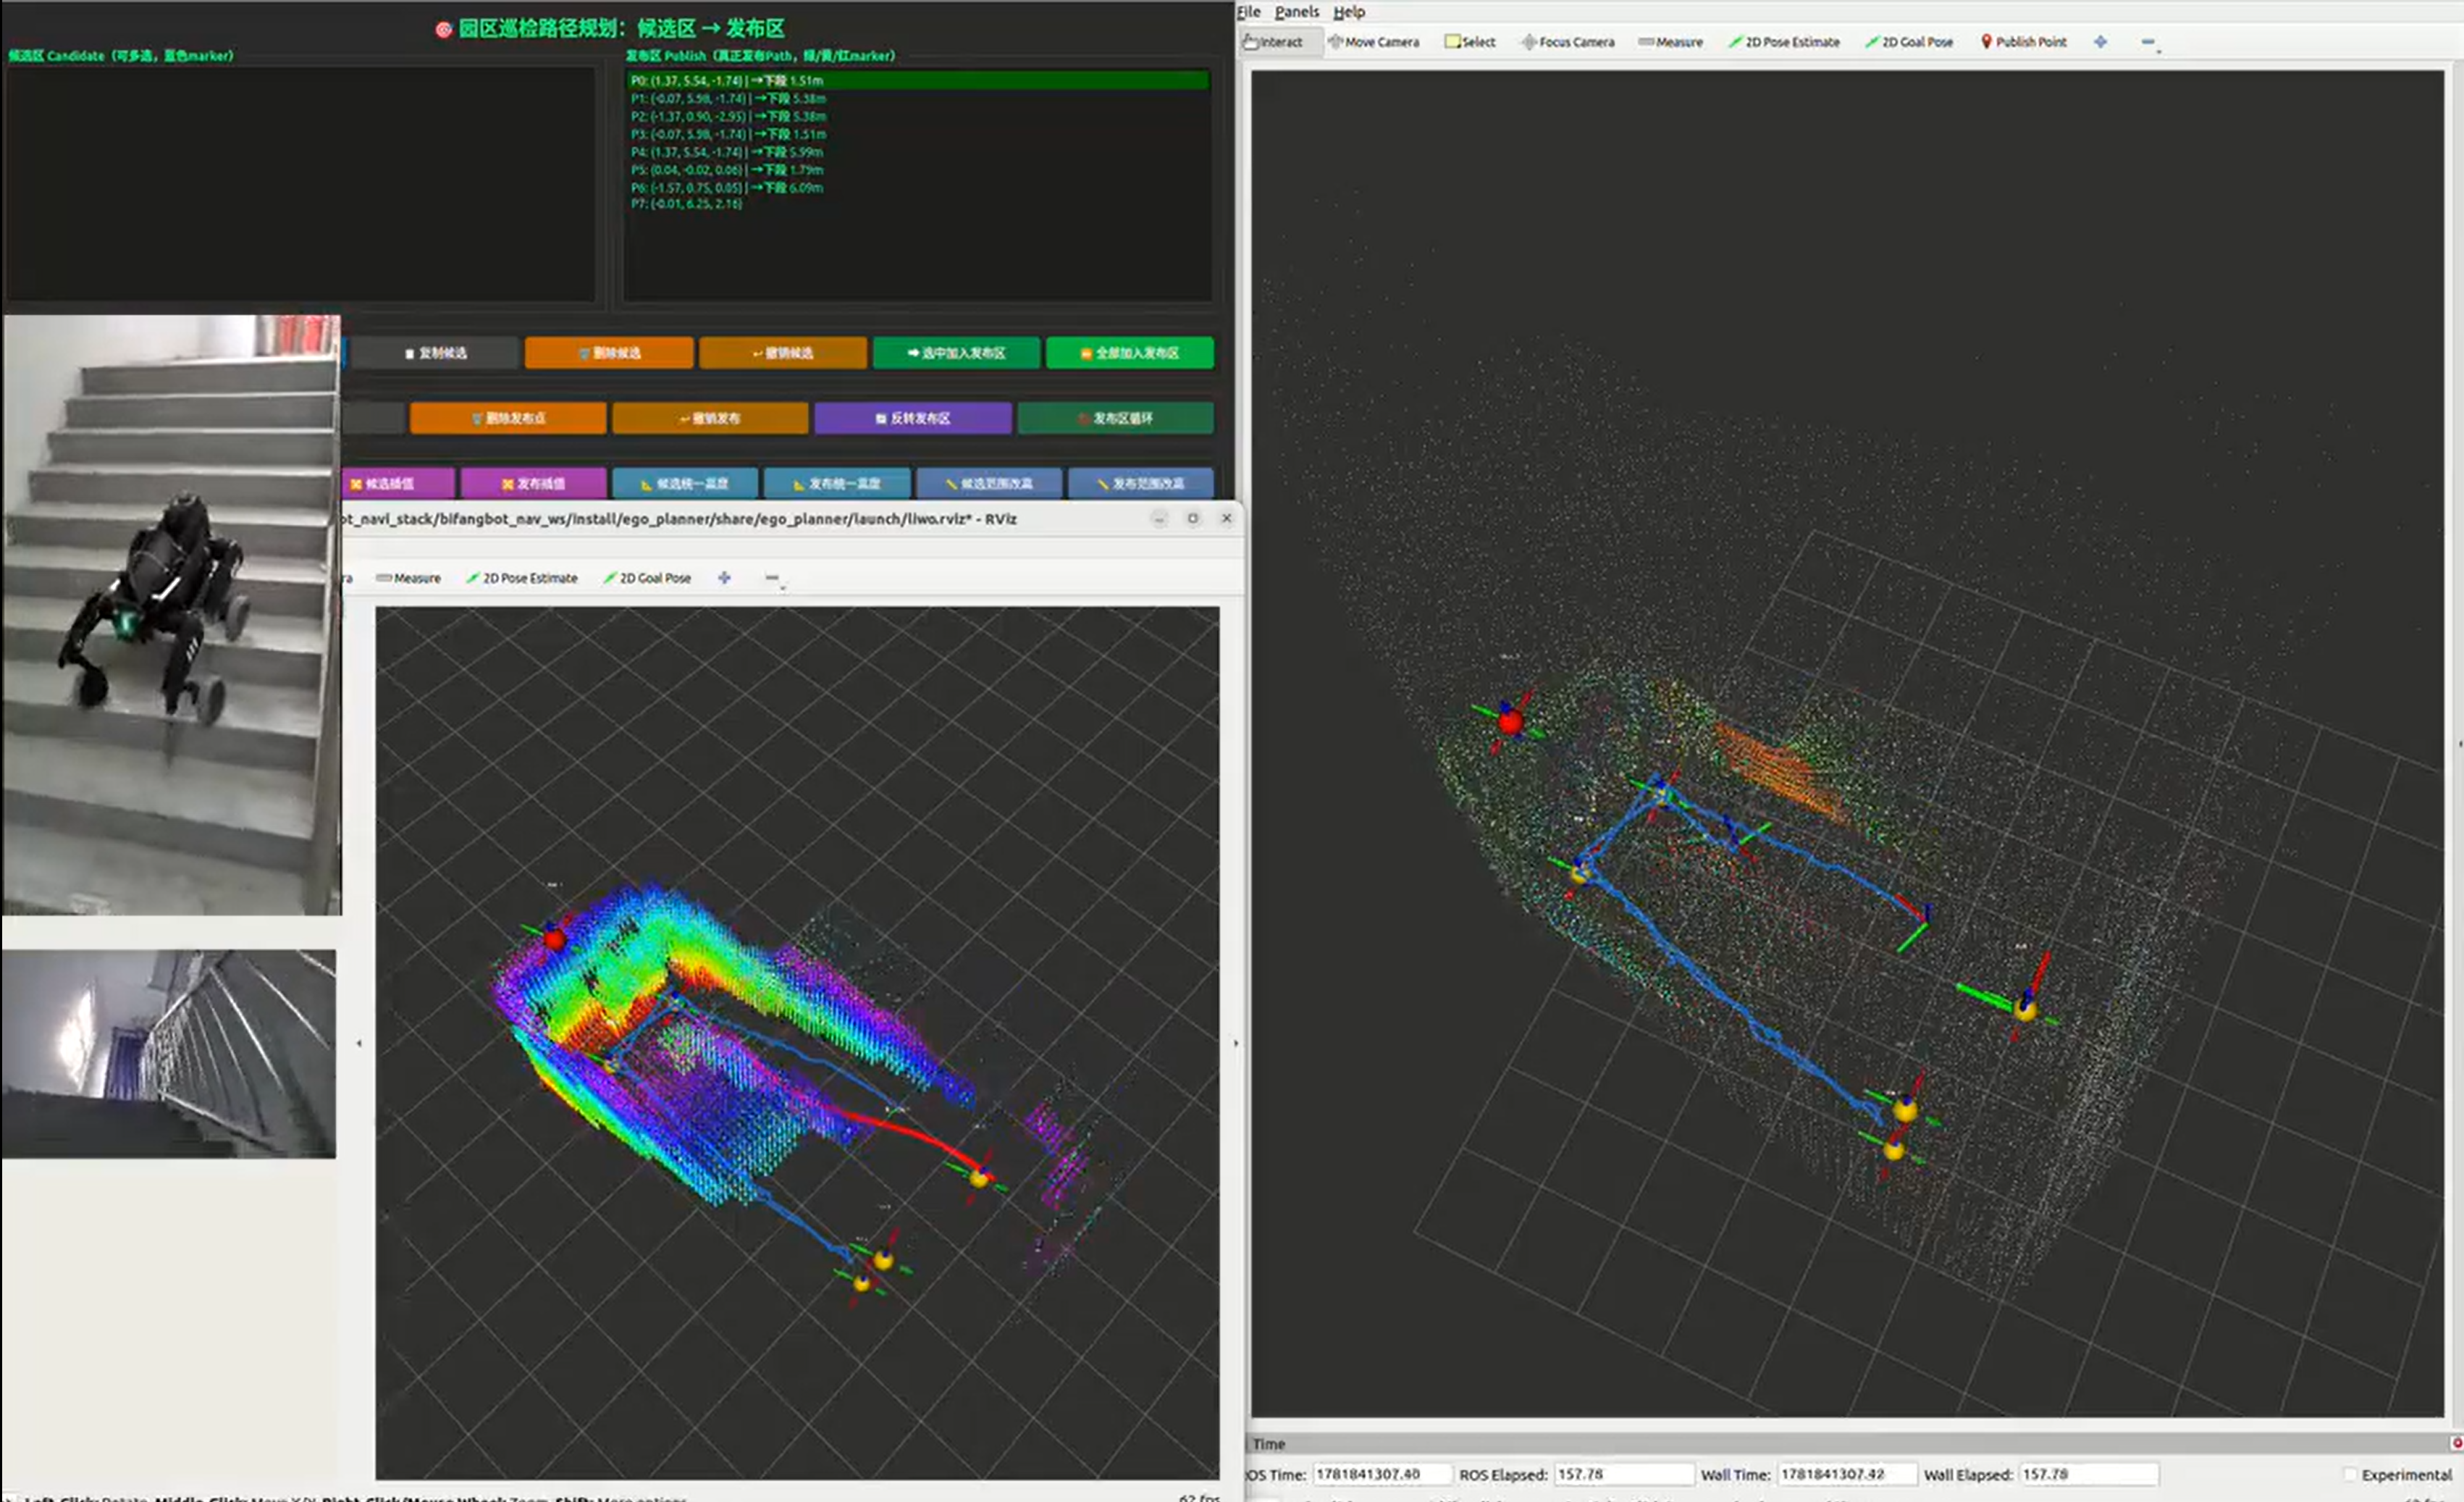The height and width of the screenshot is (1502, 2464).
Task: Click the magenta 候选插值 button
Action: [x=399, y=483]
